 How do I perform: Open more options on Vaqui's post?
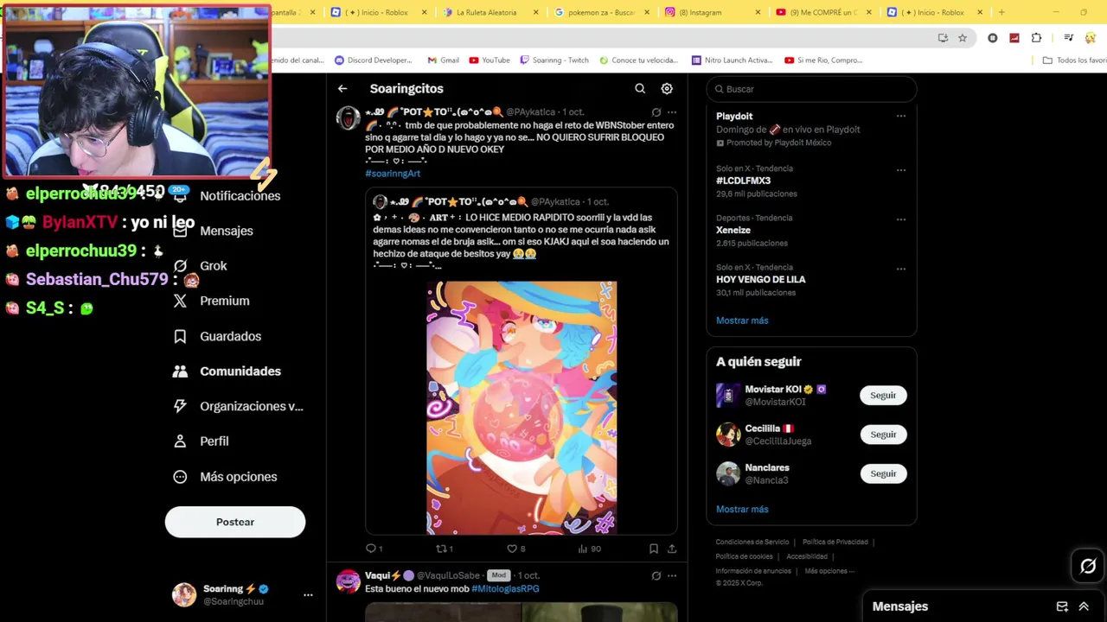(x=672, y=575)
